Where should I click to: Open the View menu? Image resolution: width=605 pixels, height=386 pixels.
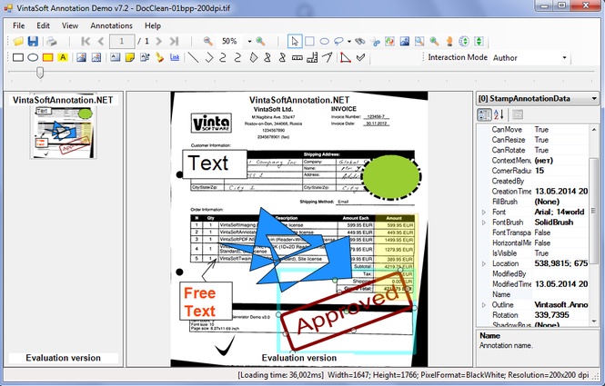tap(70, 25)
